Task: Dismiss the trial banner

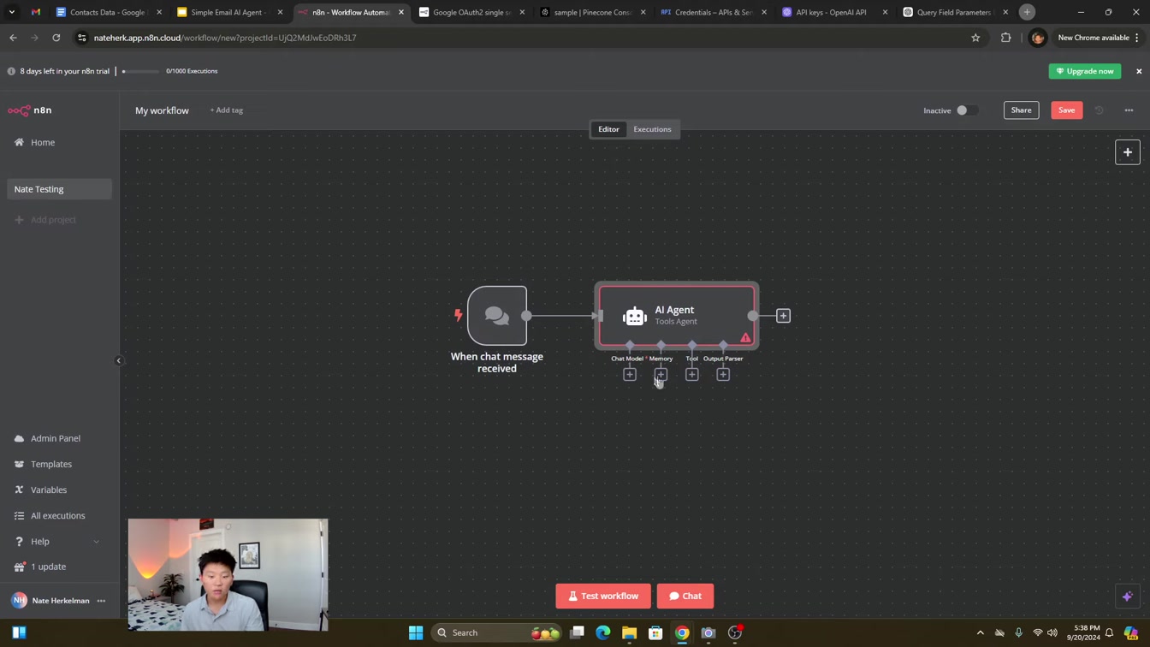Action: pyautogui.click(x=1139, y=71)
